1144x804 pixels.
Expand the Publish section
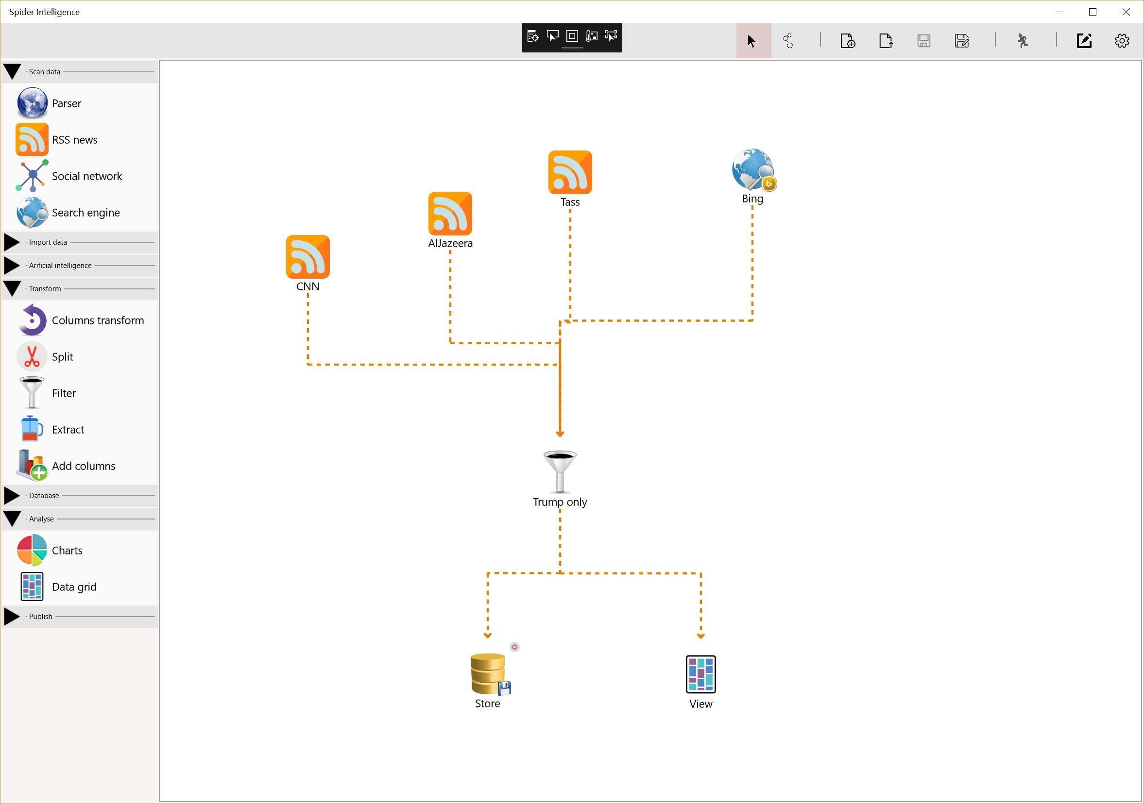tap(13, 616)
